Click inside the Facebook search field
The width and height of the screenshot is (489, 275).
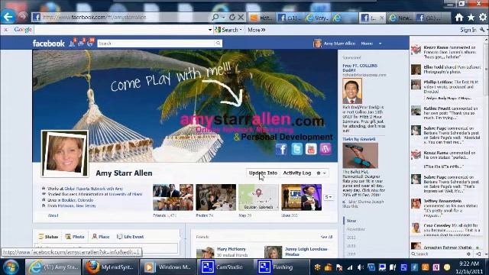(x=156, y=44)
